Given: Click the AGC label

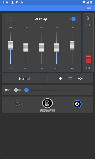Looking at the screenshot, I should click(88, 18).
